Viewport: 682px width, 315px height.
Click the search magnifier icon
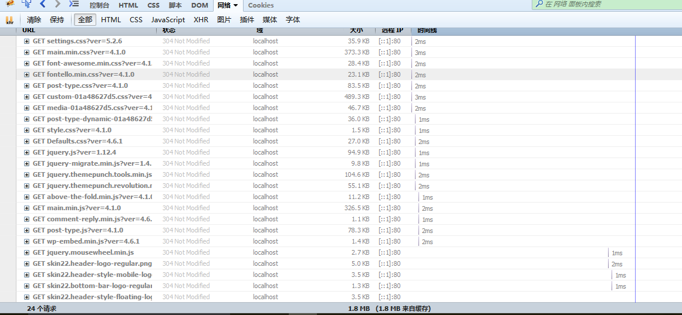pos(539,5)
